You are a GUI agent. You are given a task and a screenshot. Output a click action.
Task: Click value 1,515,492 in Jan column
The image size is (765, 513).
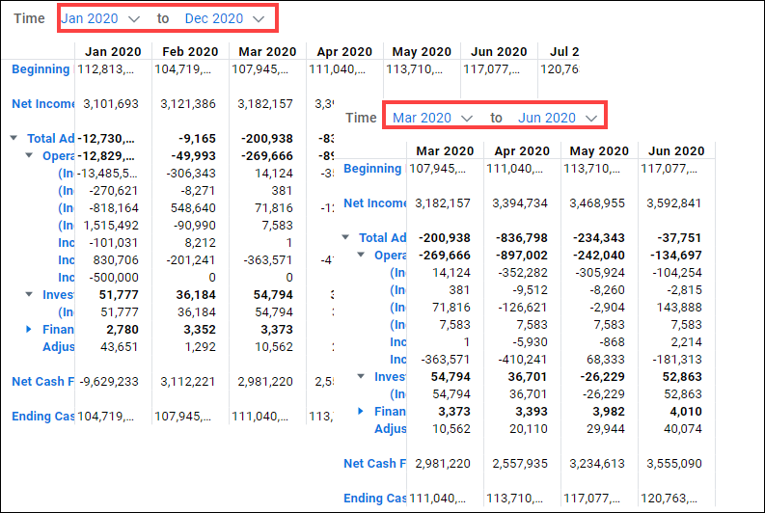tap(111, 226)
